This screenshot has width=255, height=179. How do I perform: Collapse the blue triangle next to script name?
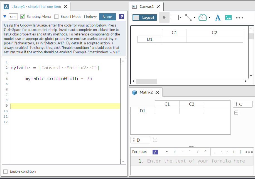(x=5, y=17)
